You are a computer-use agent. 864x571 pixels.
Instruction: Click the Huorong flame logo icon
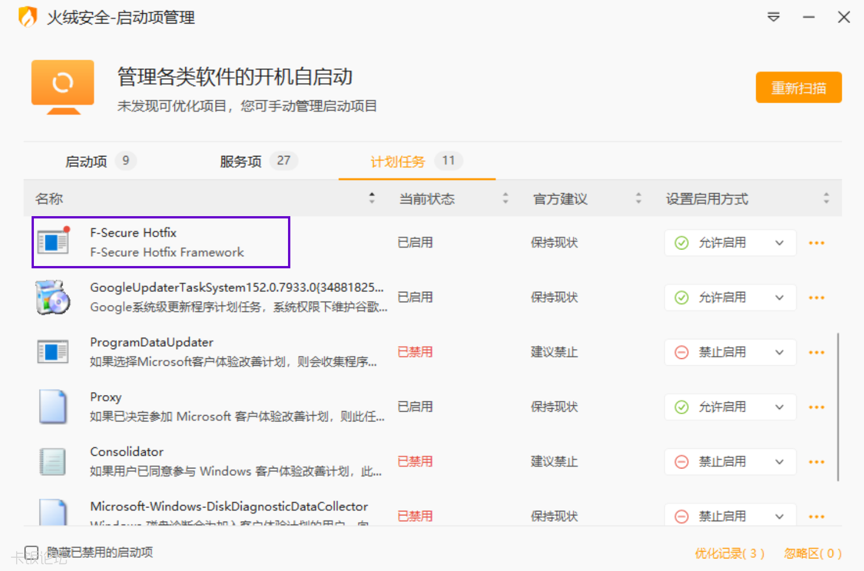pos(28,17)
